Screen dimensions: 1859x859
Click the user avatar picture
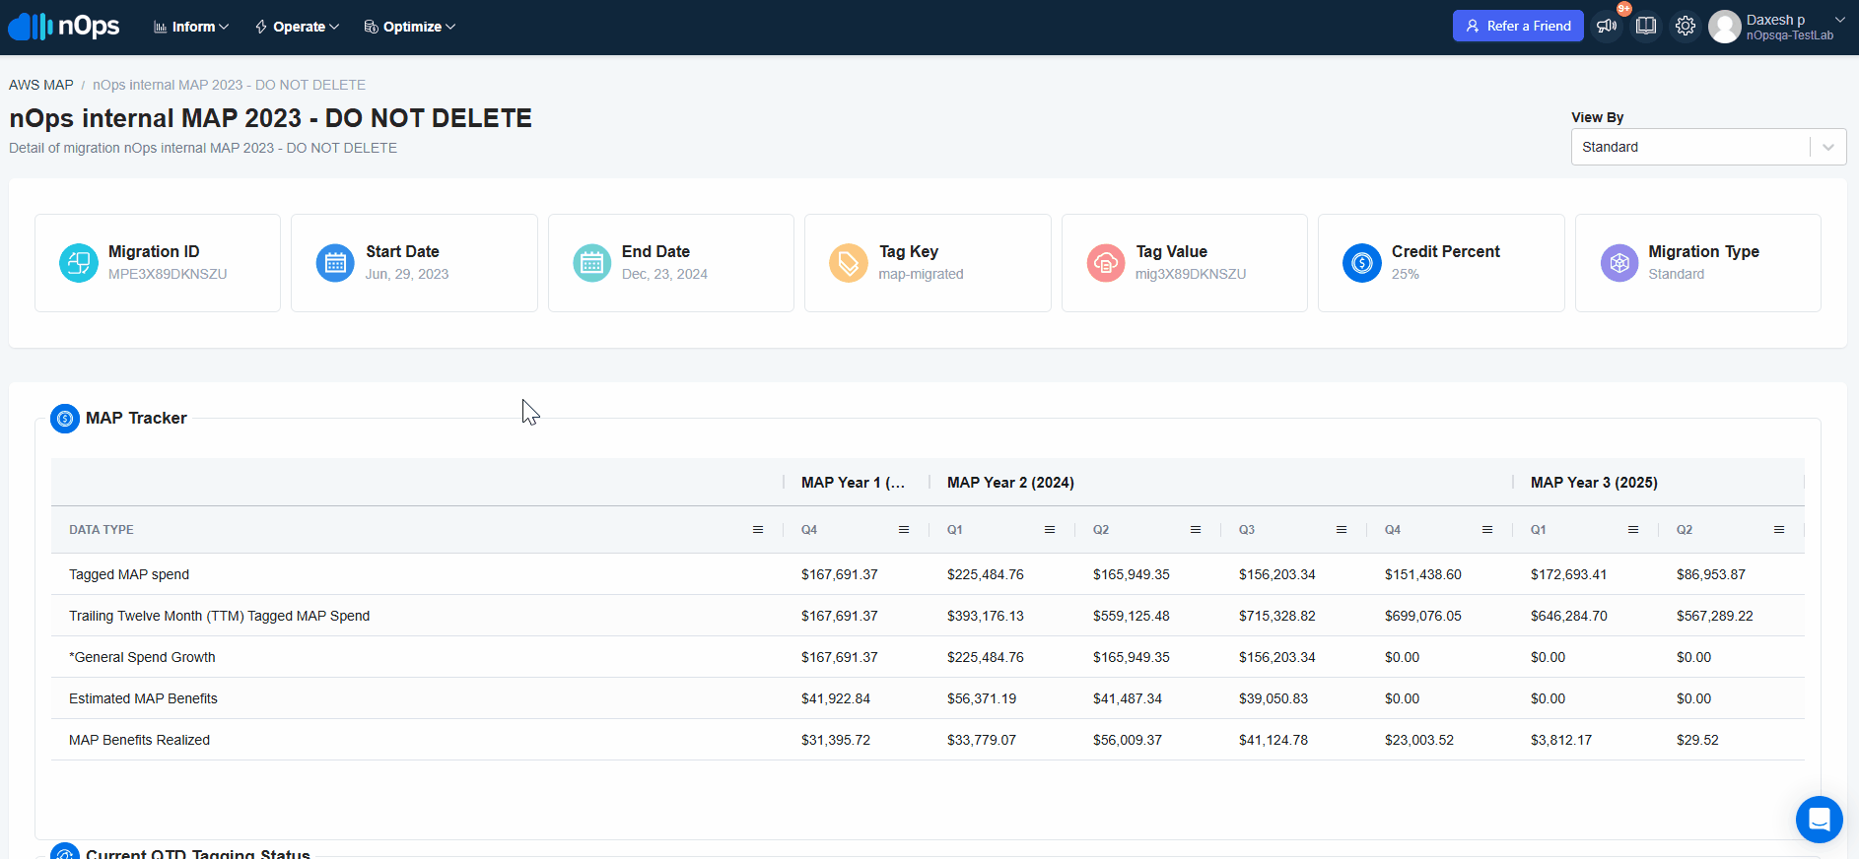(1725, 27)
